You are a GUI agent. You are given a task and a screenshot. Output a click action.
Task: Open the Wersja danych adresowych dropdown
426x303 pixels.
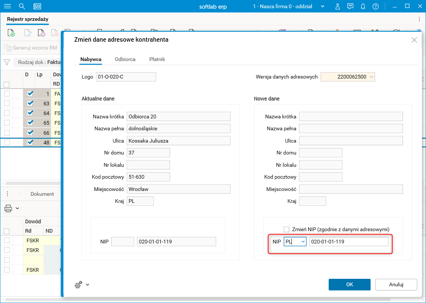372,77
